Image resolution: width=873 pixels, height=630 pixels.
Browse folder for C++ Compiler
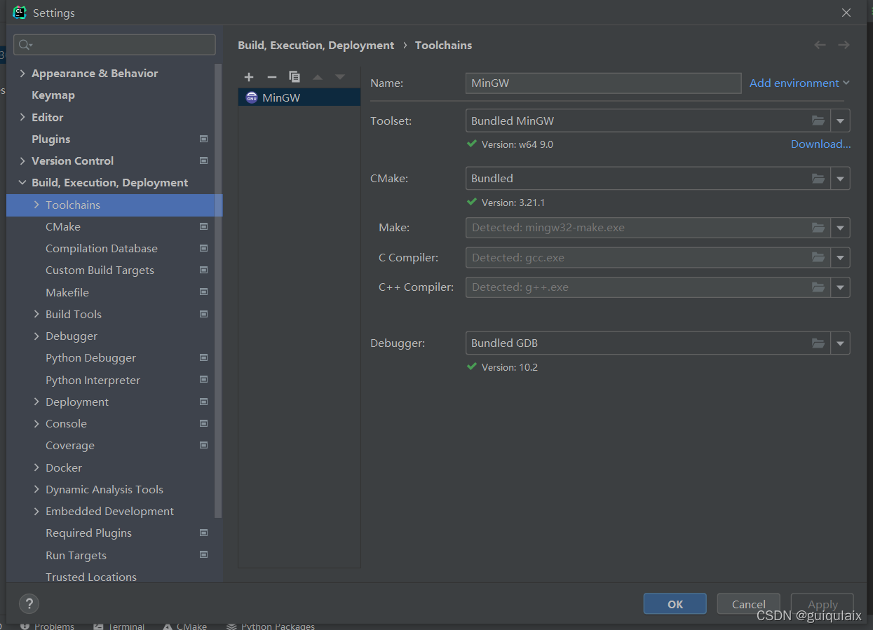pyautogui.click(x=818, y=287)
